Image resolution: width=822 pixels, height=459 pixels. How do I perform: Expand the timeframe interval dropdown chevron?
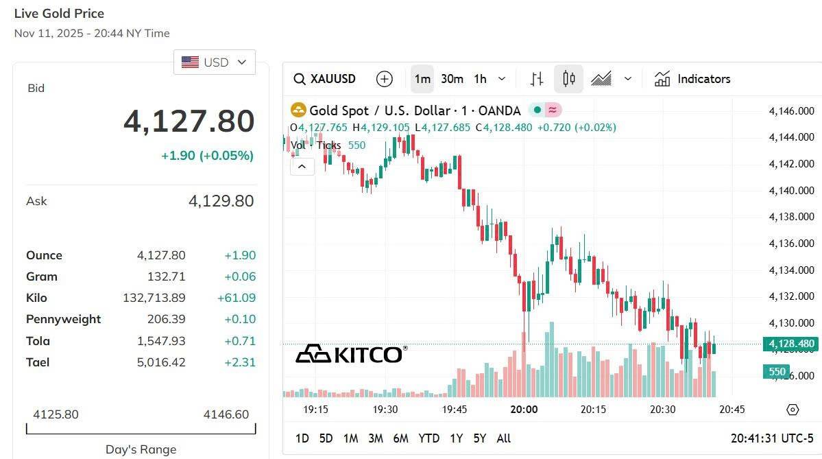(501, 79)
